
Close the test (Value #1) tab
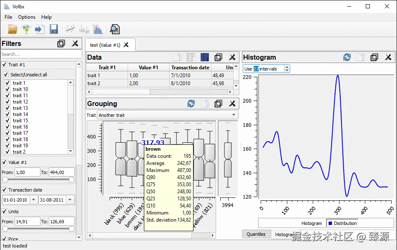126,45
